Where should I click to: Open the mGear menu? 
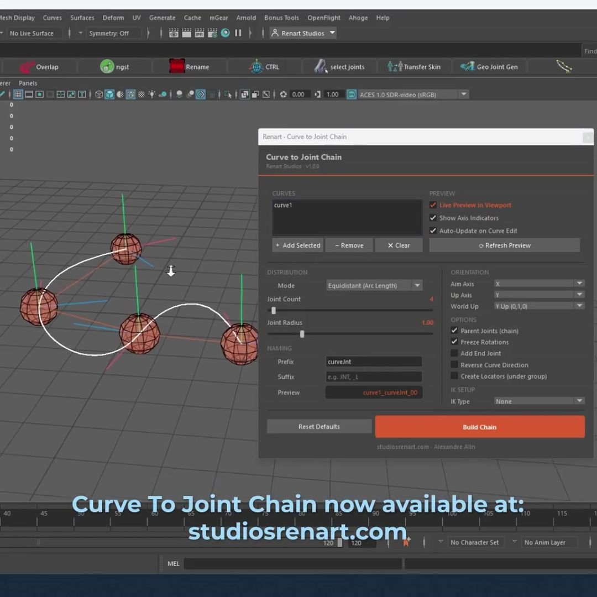[x=218, y=18]
